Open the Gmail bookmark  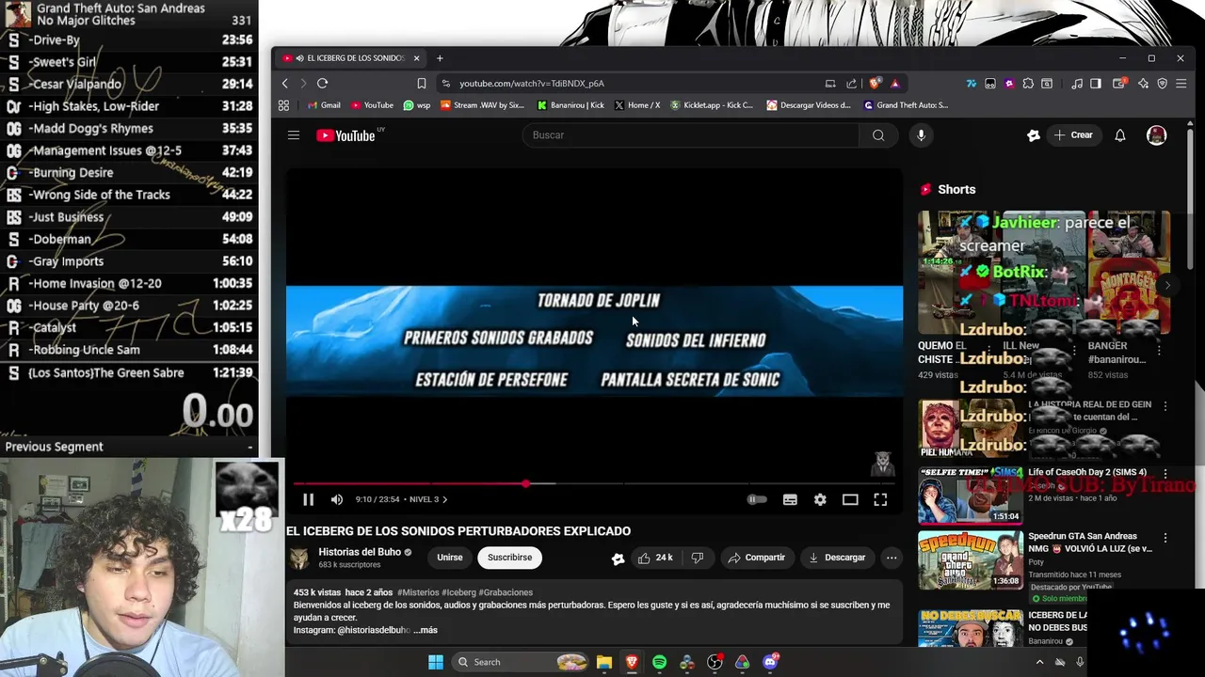(x=323, y=105)
